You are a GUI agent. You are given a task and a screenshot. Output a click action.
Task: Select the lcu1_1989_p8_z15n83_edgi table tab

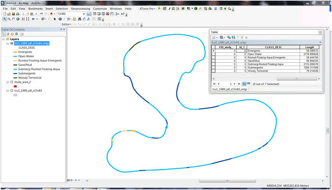230,89
